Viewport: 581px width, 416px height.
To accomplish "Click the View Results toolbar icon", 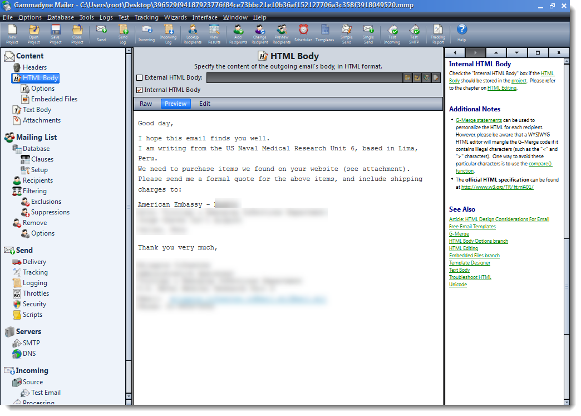I will (214, 34).
